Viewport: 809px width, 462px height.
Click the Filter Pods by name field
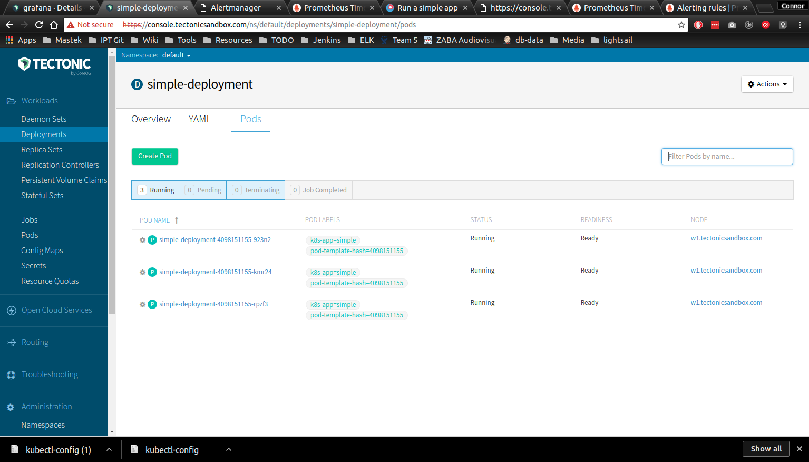coord(727,157)
